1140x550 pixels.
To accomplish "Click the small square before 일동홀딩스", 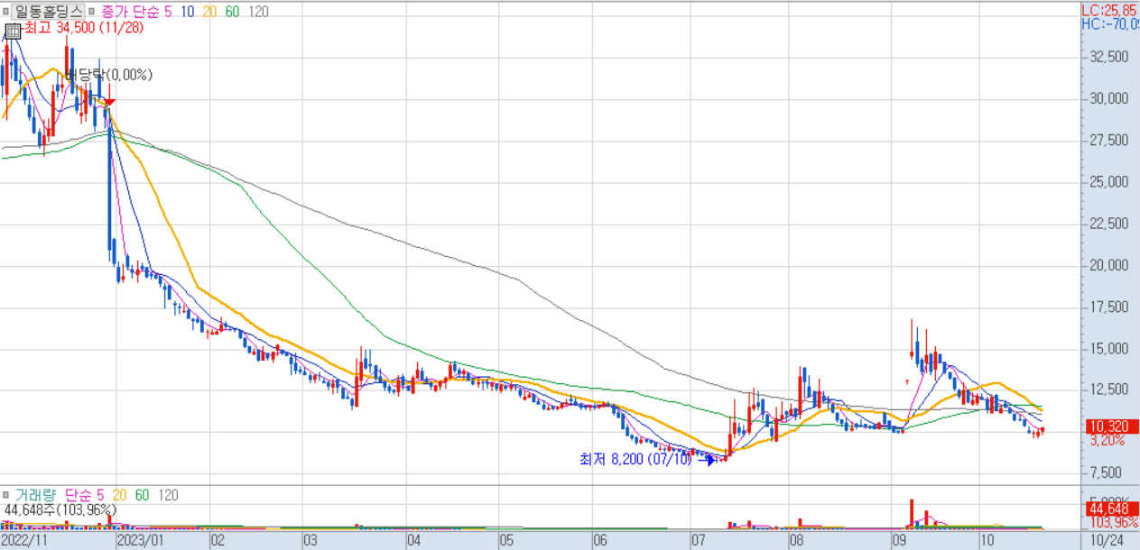I will click(x=6, y=12).
